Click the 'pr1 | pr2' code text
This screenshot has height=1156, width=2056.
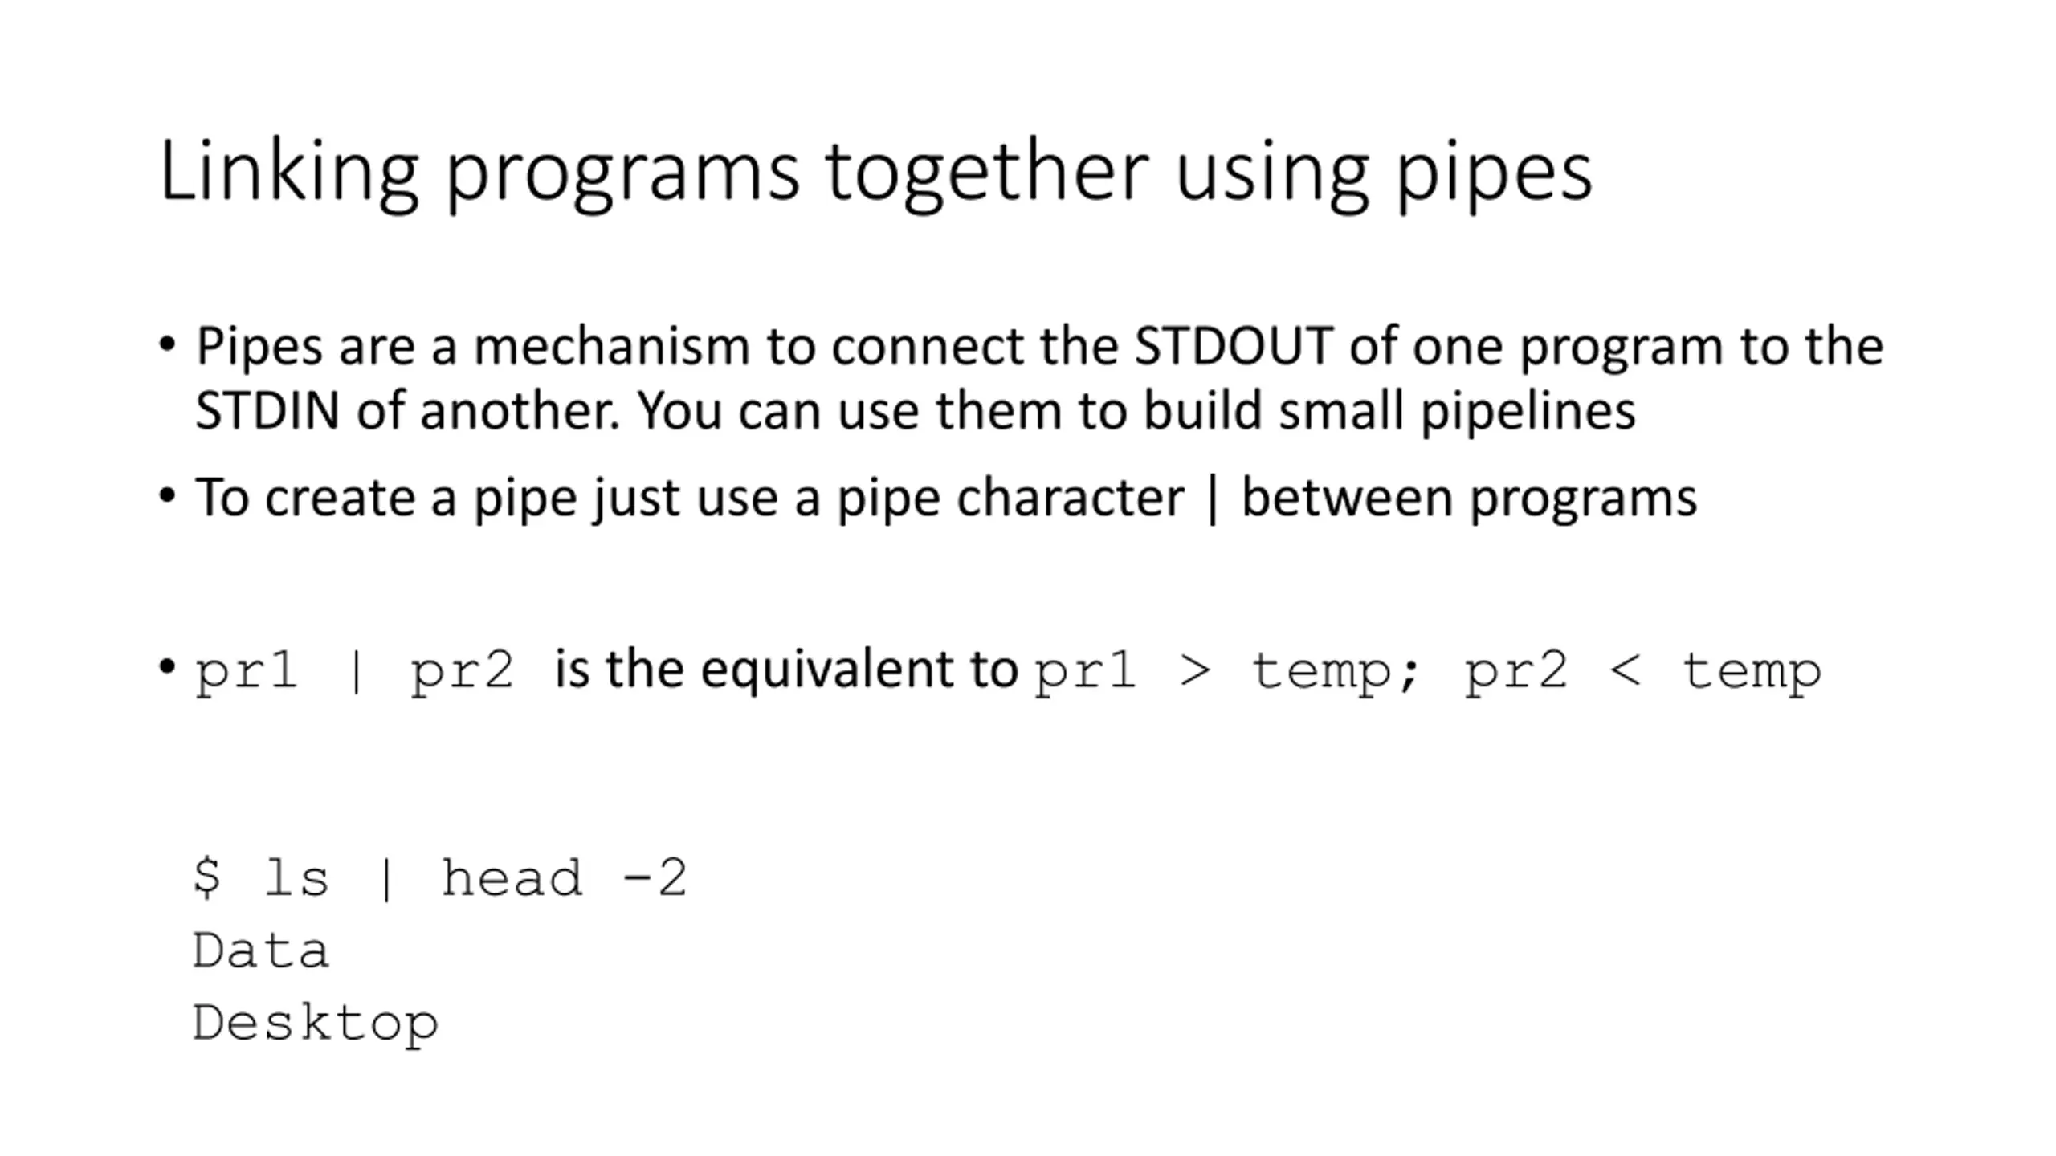(x=354, y=671)
